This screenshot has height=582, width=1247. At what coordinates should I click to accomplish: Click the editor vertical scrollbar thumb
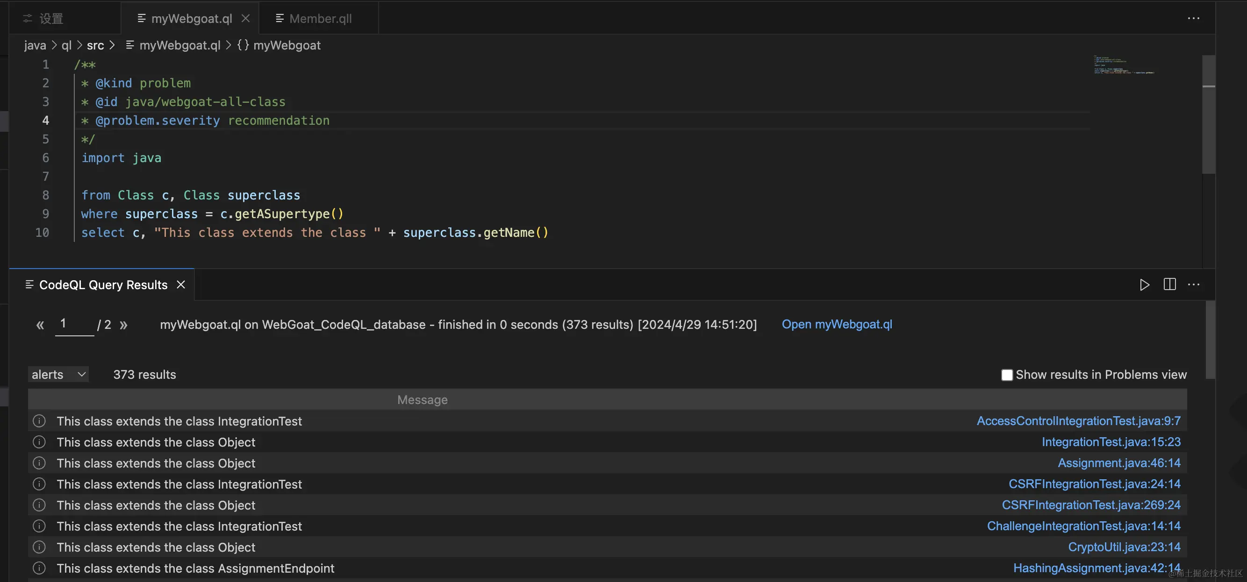(x=1208, y=114)
